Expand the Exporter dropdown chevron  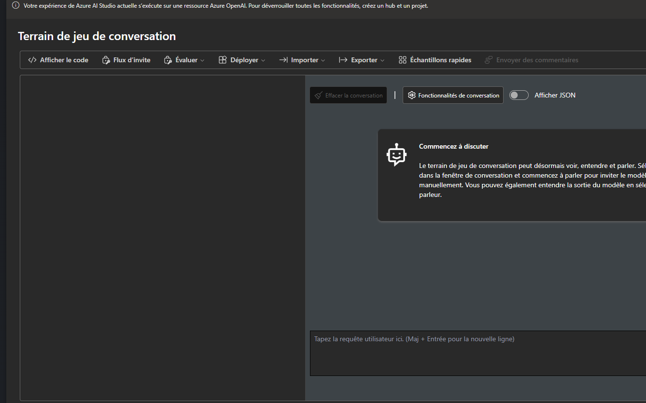coord(382,60)
